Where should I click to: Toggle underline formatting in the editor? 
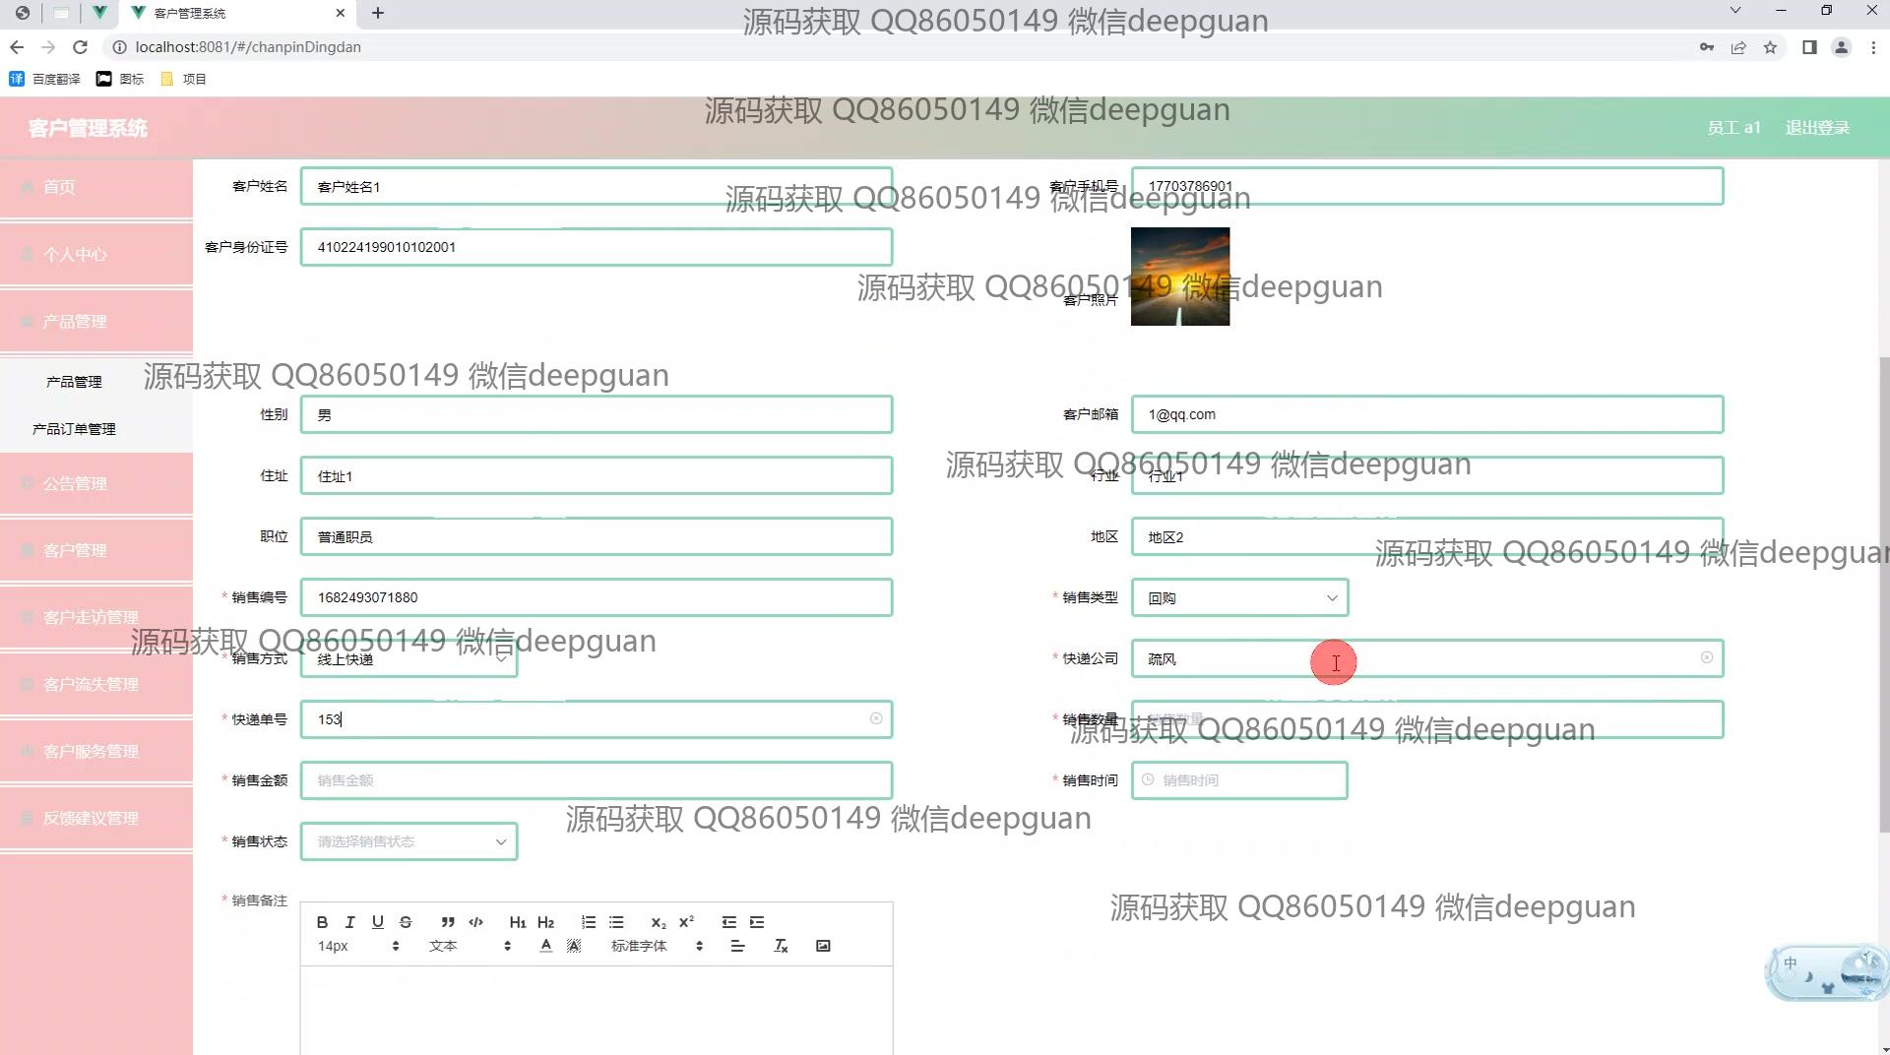pyautogui.click(x=378, y=922)
